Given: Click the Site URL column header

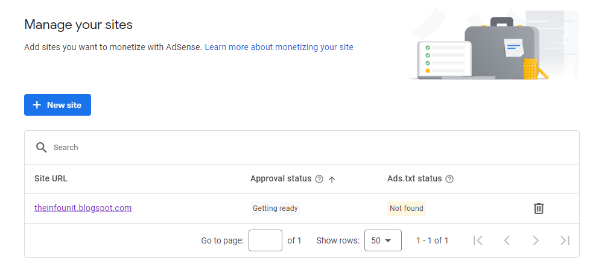Looking at the screenshot, I should [x=55, y=179].
